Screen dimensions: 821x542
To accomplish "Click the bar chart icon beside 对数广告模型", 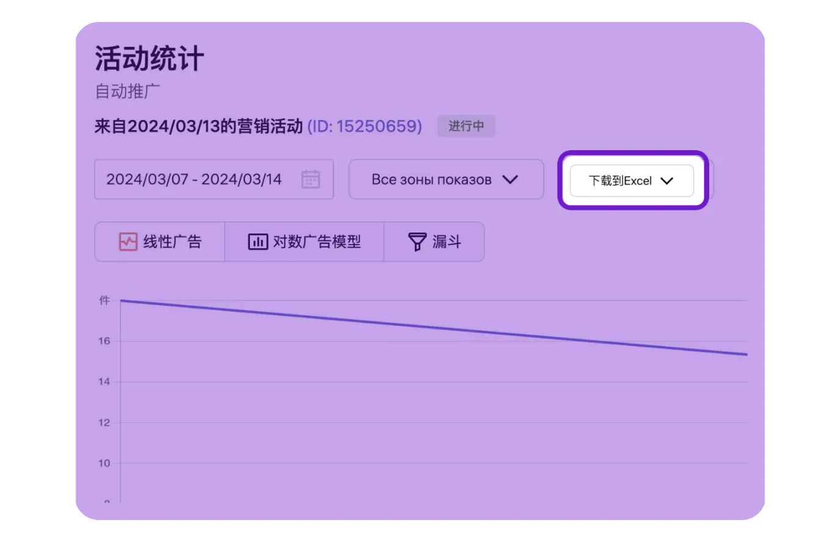I will [258, 242].
